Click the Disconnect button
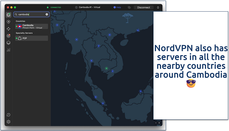Screen dimensions: 229x131 [143, 7]
